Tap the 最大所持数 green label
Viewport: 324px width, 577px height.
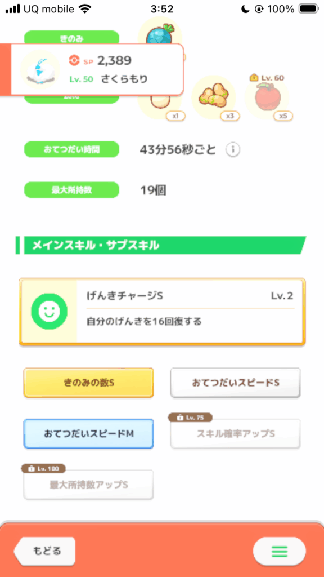point(71,190)
